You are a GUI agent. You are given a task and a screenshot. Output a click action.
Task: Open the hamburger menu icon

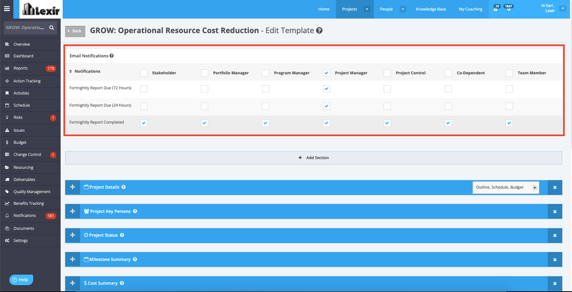coord(6,8)
